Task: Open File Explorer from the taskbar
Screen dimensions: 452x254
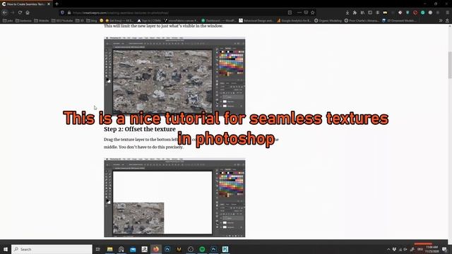Action: pos(110,249)
